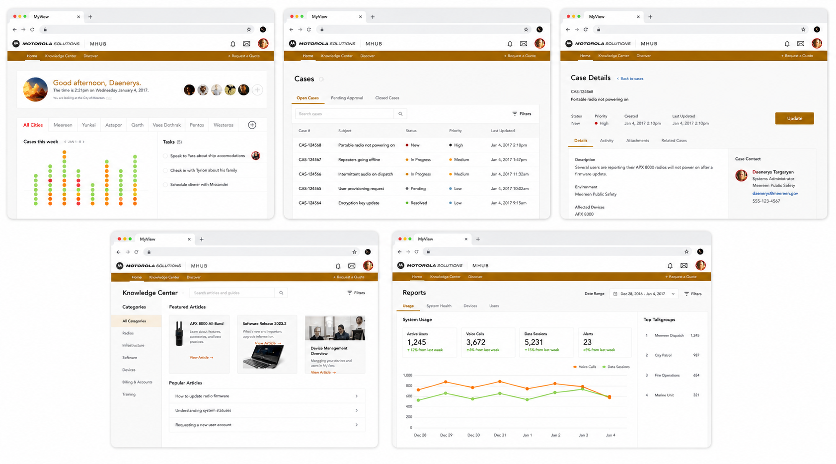Image resolution: width=836 pixels, height=464 pixels.
Task: Check off Check in with Tyrion task
Action: (165, 170)
